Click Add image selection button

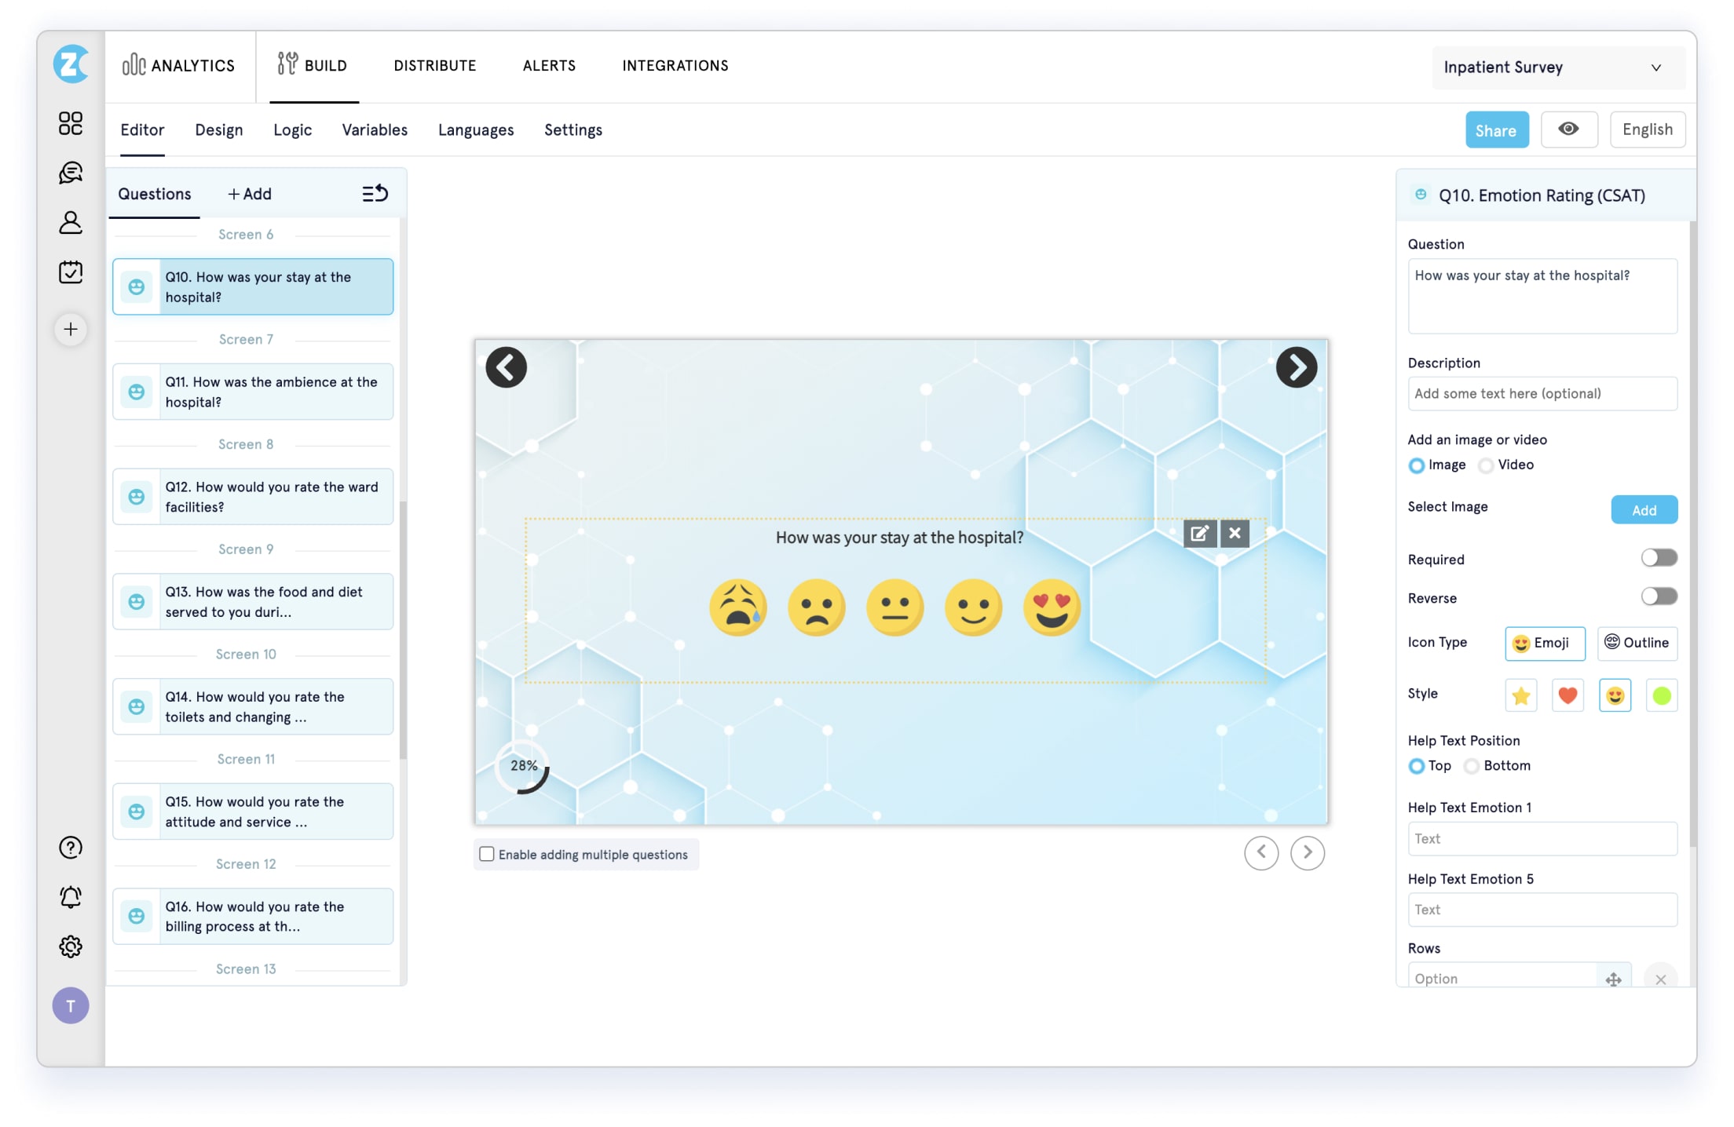click(1644, 510)
